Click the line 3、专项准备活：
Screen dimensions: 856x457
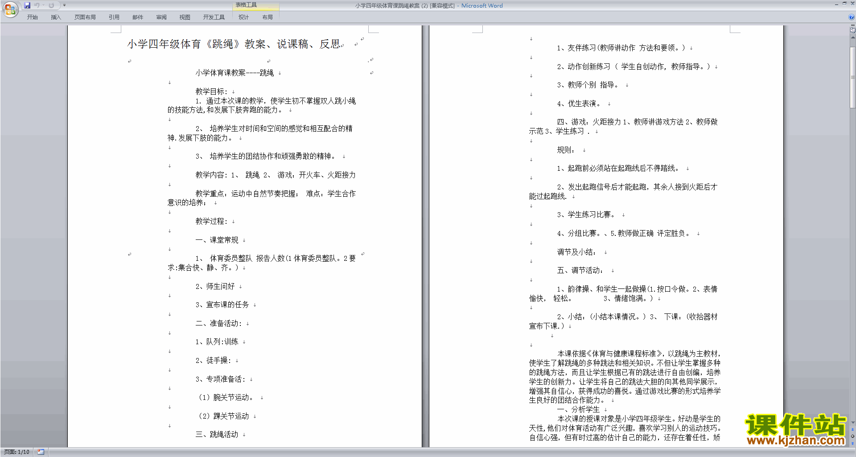[220, 379]
